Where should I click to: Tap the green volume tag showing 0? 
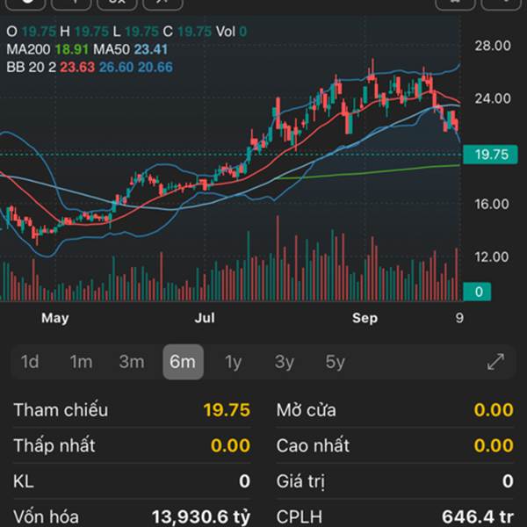(477, 292)
